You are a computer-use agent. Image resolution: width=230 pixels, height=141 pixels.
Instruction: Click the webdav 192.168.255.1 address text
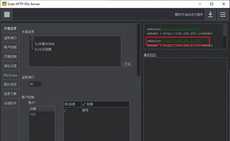coord(188,33)
